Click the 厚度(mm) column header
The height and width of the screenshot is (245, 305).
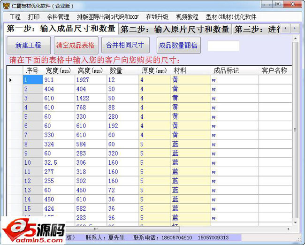(155, 70)
